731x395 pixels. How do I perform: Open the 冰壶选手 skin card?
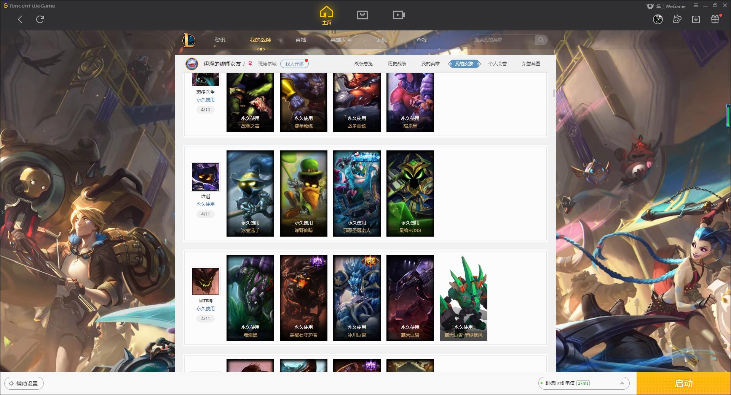tap(250, 193)
